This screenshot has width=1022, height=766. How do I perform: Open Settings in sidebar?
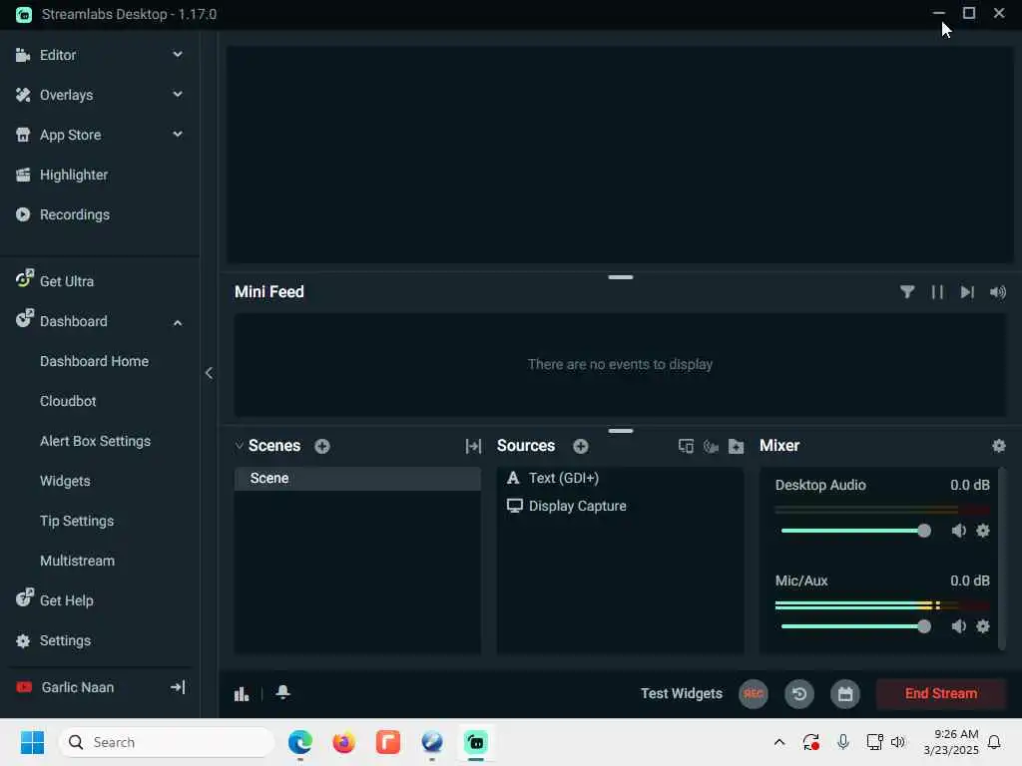click(x=65, y=641)
